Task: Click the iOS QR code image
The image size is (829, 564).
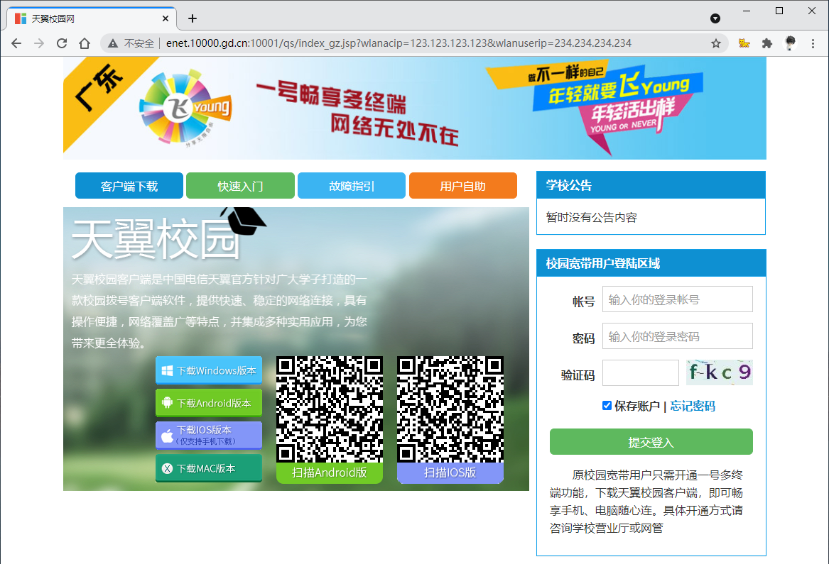Action: [450, 409]
